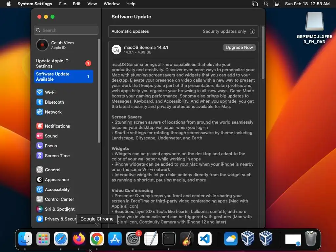Open Control Center in menu bar

click(277, 4)
